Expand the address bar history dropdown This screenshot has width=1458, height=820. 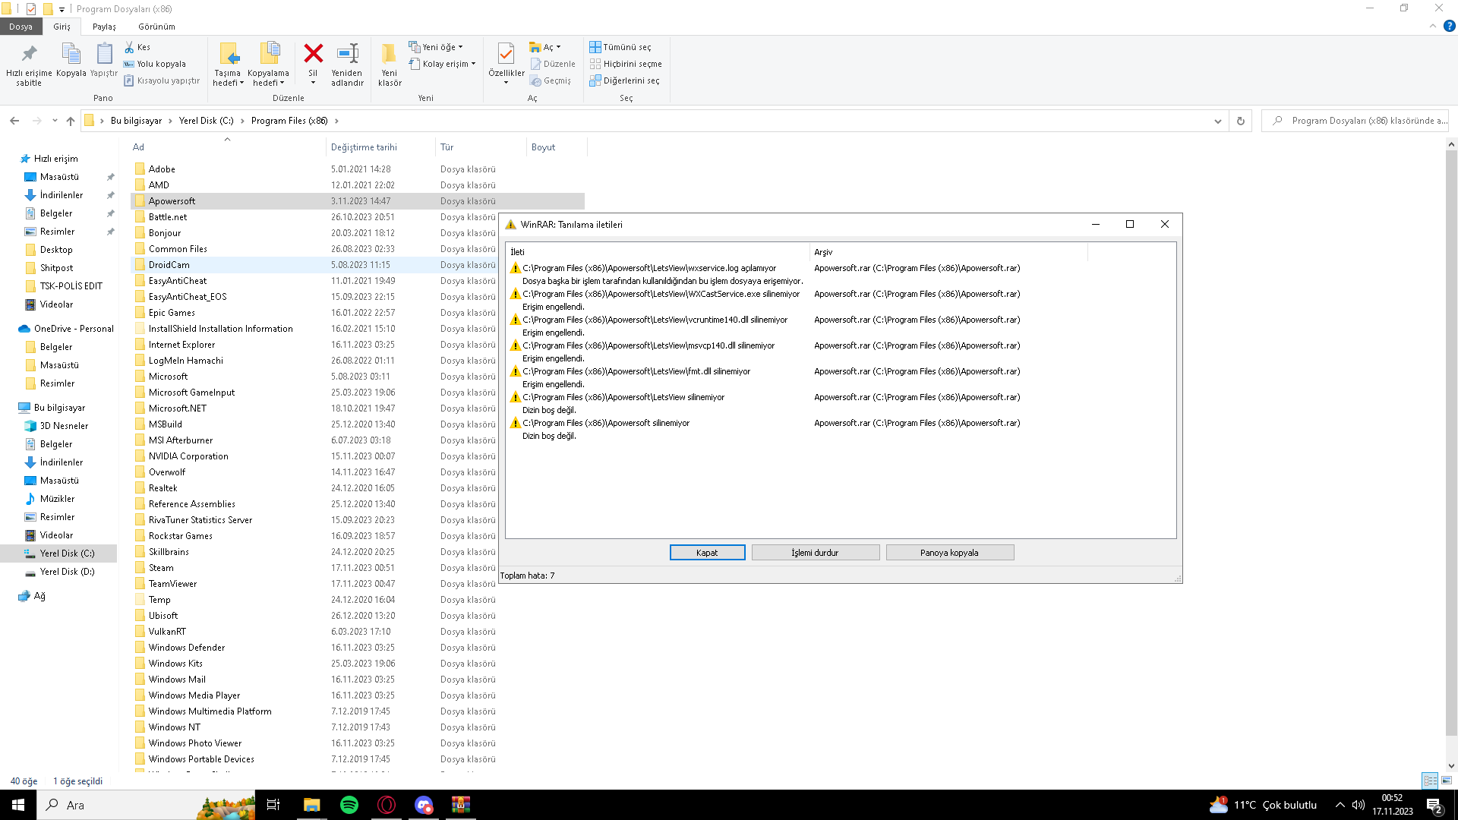[1218, 121]
